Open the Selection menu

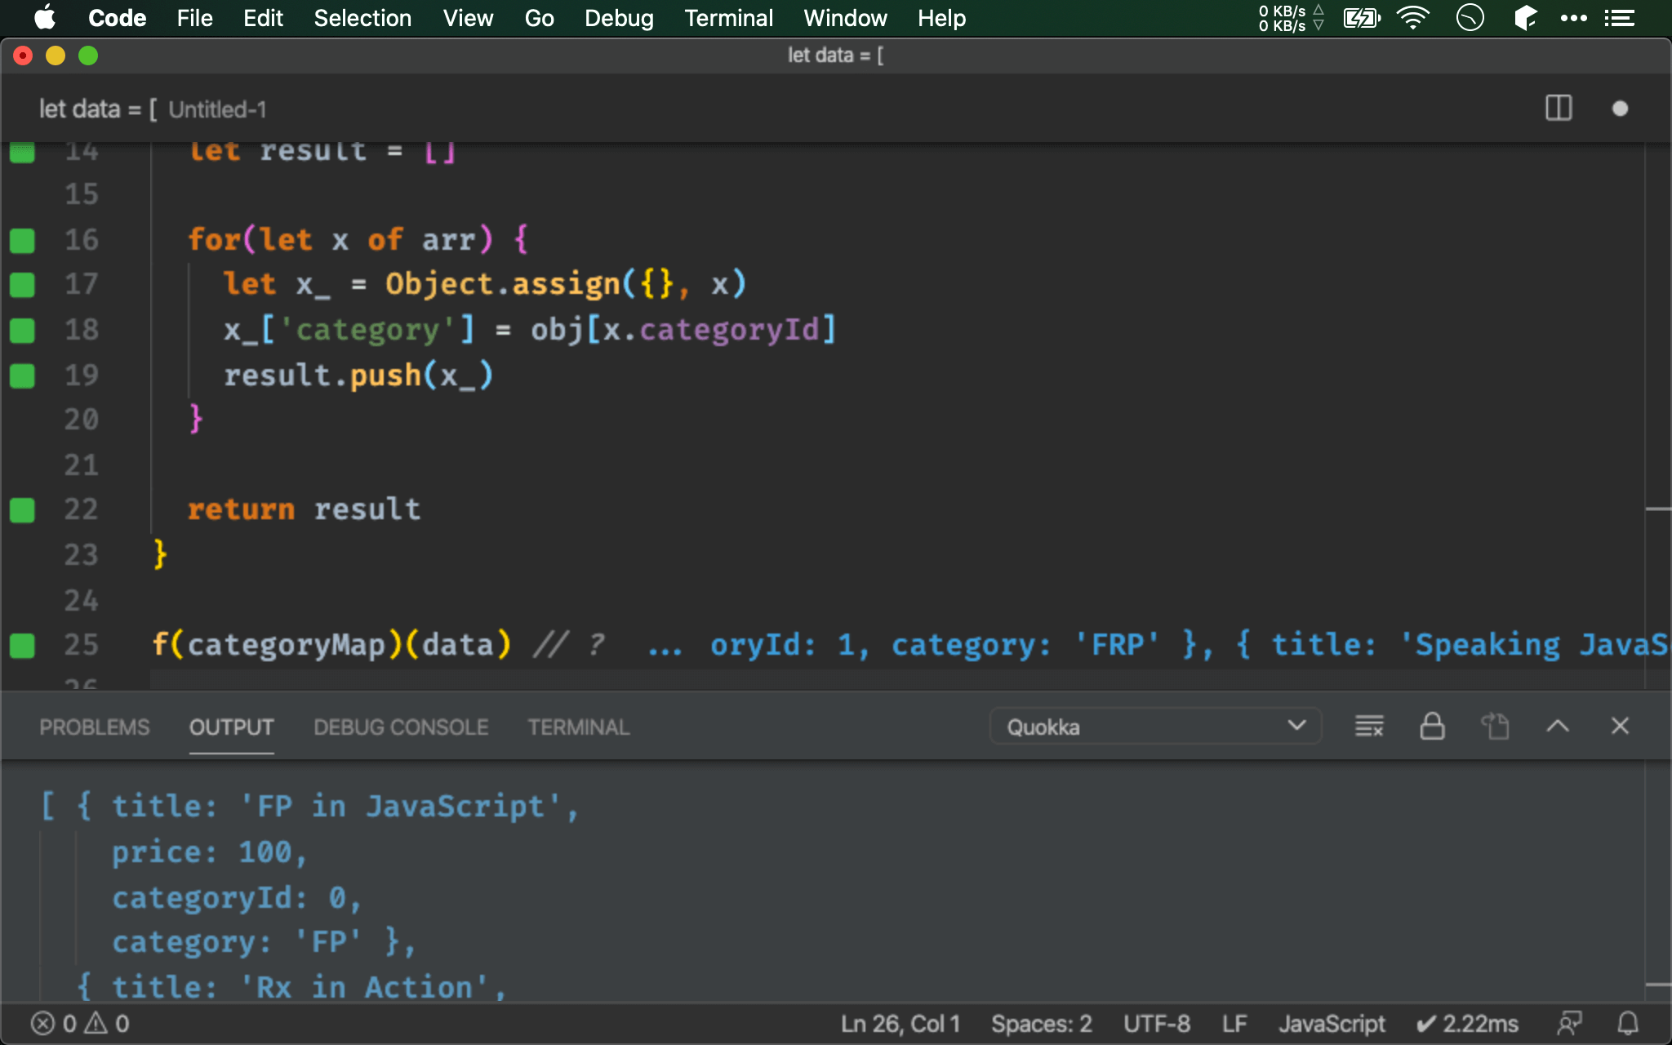click(362, 18)
